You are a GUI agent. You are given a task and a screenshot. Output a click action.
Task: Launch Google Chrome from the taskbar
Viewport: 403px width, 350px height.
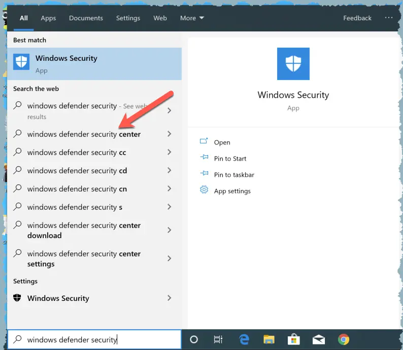click(344, 340)
